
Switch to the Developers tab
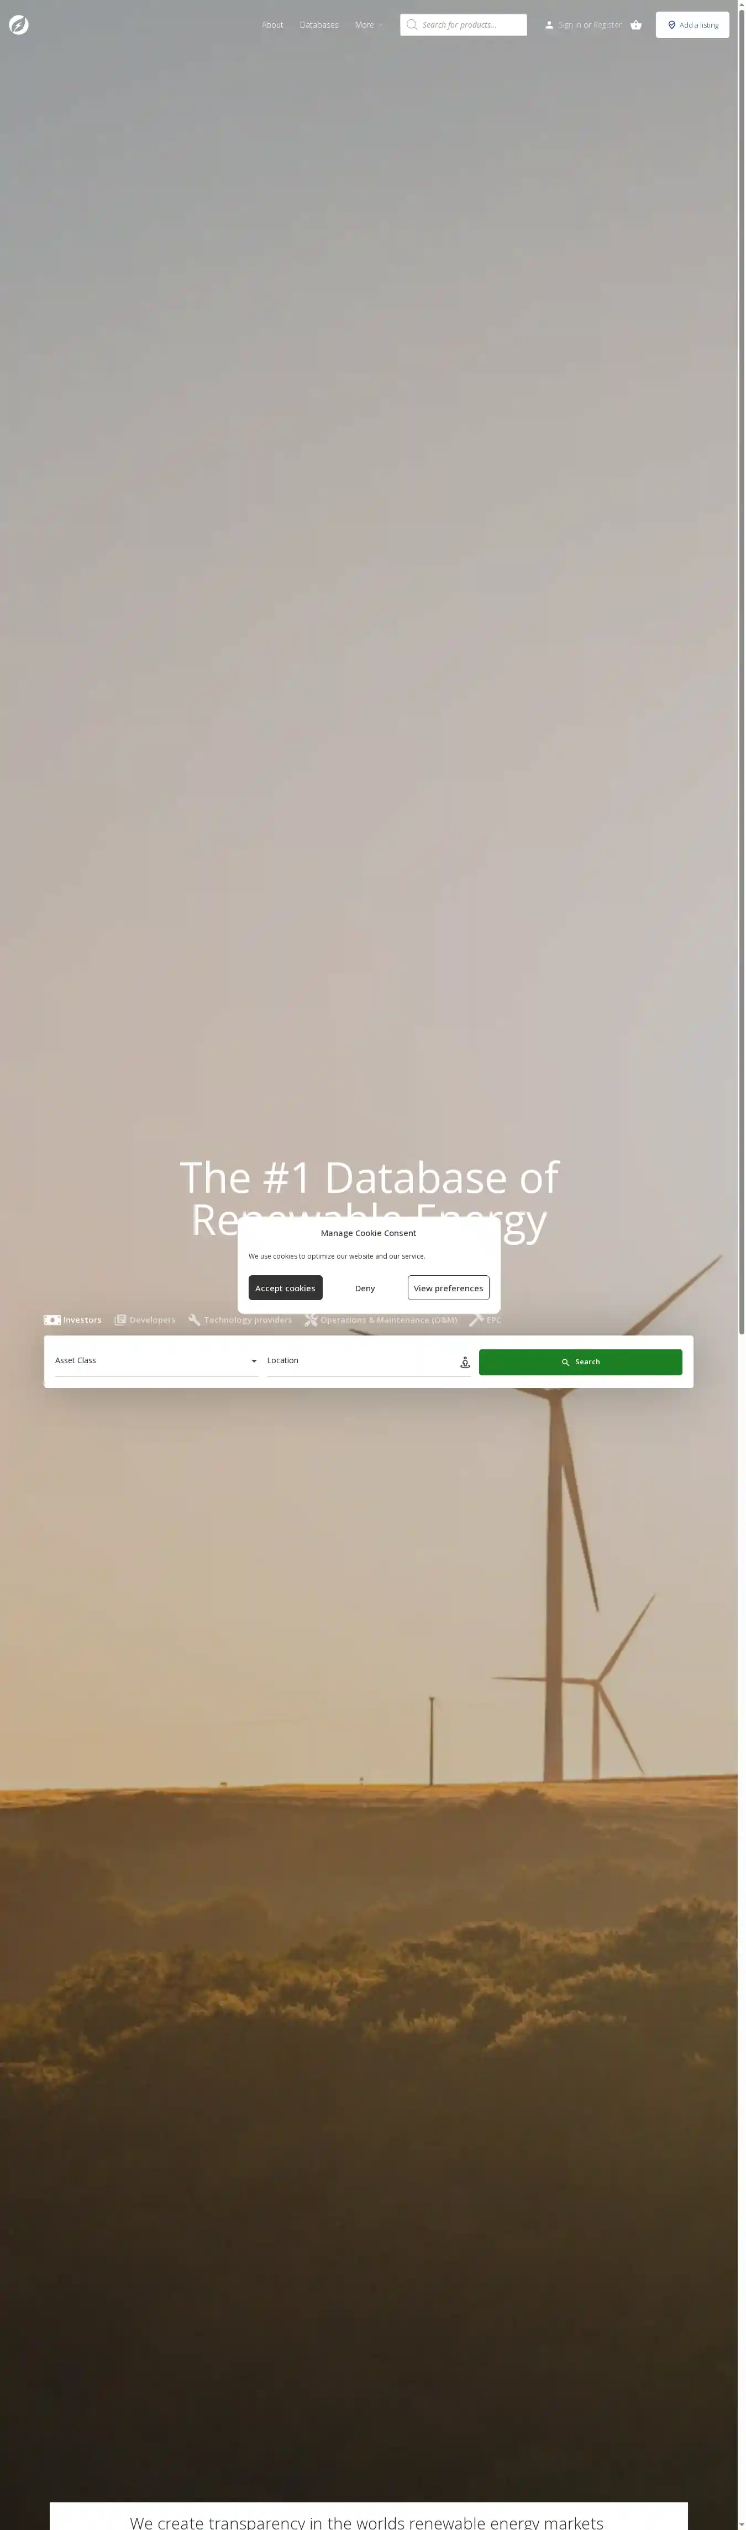pos(145,1320)
